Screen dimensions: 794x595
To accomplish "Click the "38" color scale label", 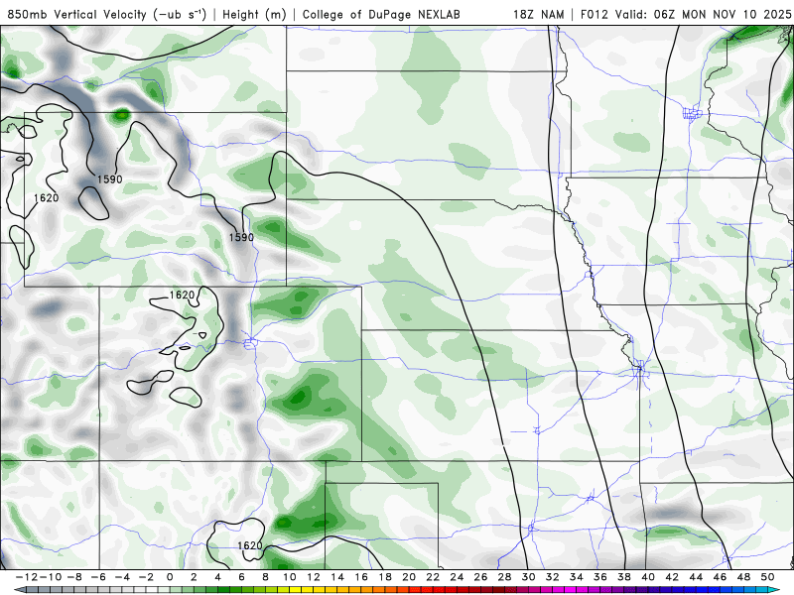I will [624, 577].
